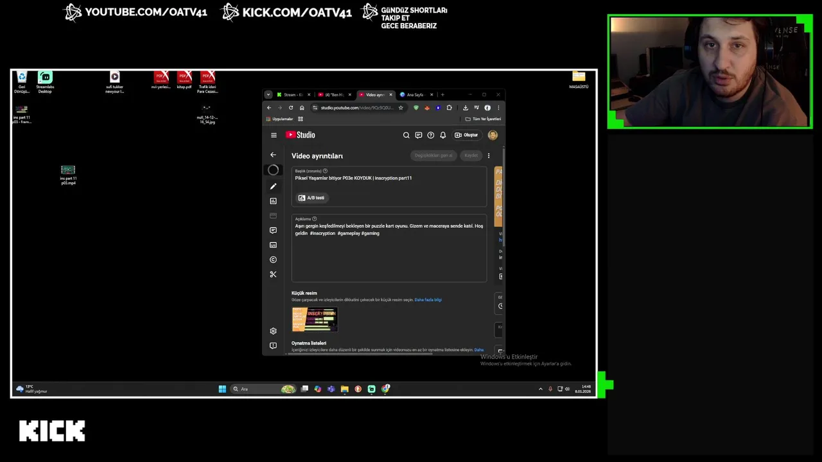Open the taskbar clock and date
822x462 pixels.
point(583,389)
